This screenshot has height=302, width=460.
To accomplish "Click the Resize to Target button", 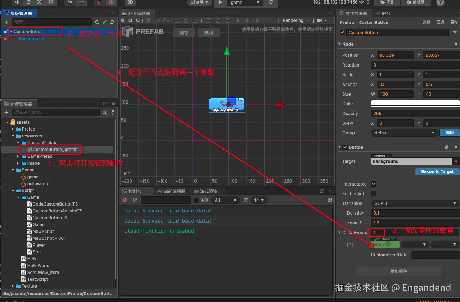I will [x=437, y=171].
